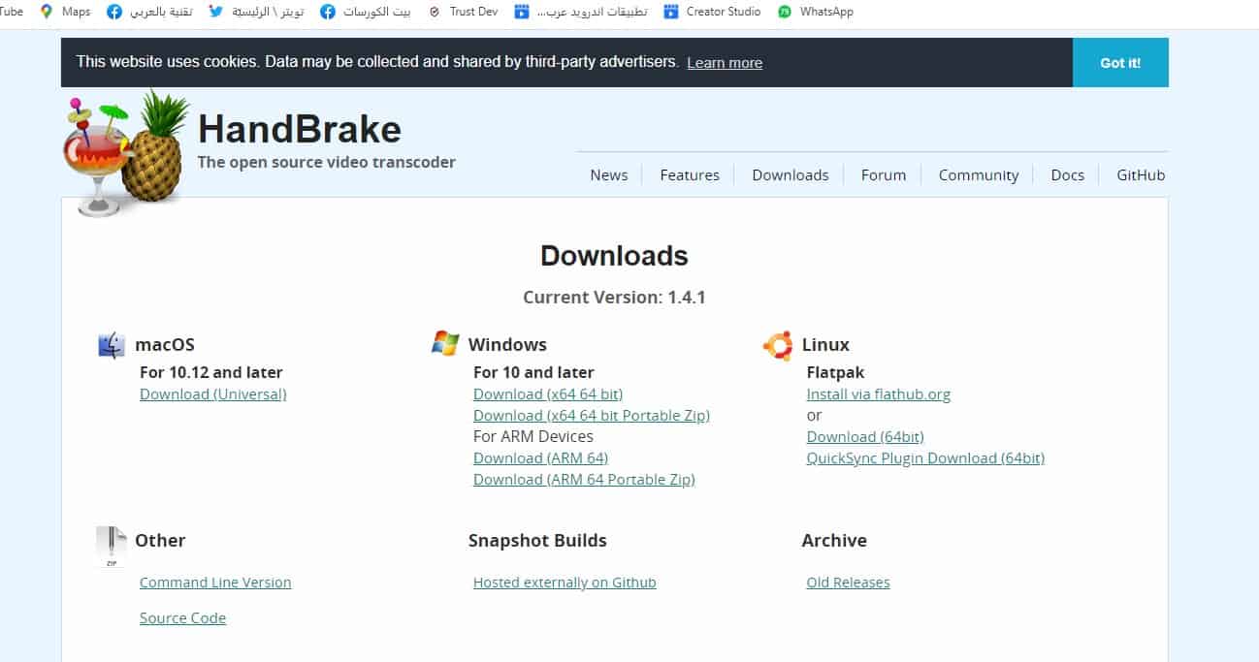Click the Windows flag icon
Image resolution: width=1259 pixels, height=662 pixels.
[x=445, y=343]
